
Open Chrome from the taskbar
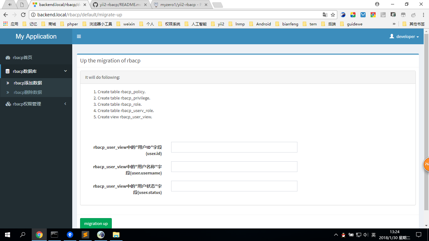[x=39, y=235]
